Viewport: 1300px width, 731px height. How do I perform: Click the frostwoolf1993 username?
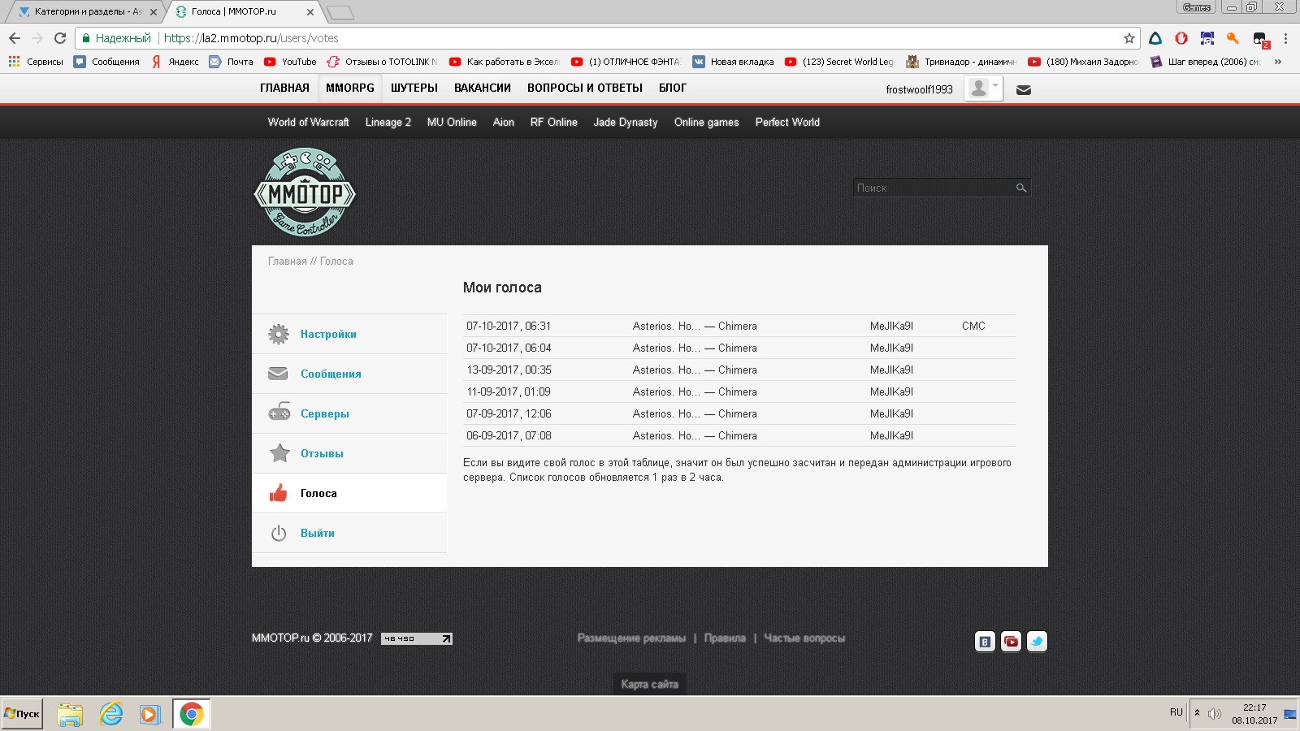point(919,89)
